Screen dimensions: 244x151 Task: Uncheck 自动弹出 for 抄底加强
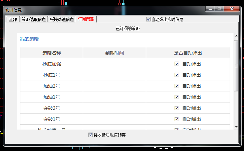tap(177, 64)
